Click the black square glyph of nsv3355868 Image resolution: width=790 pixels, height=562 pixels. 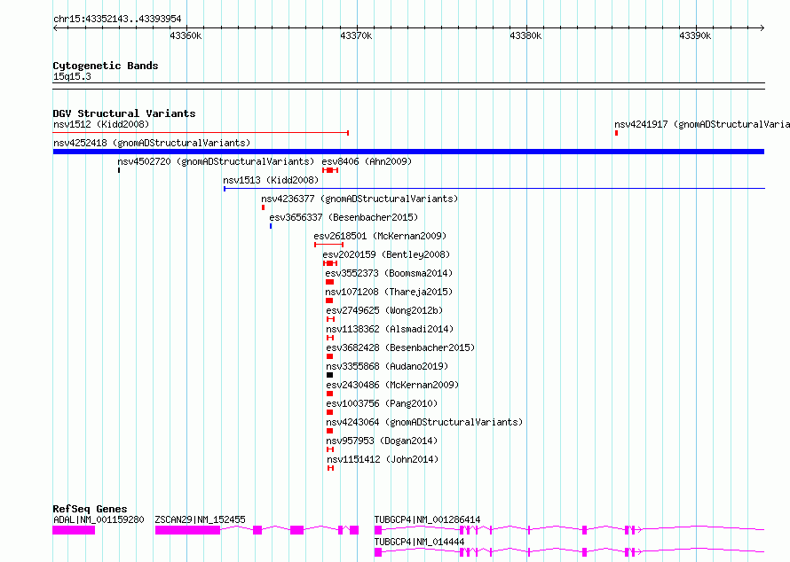coord(329,375)
